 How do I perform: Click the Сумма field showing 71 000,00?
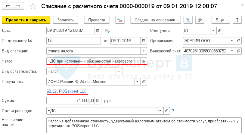click(71, 100)
